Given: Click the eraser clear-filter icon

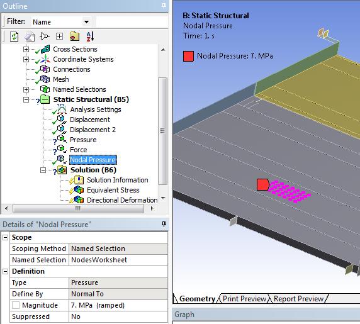Looking at the screenshot, I should click(30, 36).
